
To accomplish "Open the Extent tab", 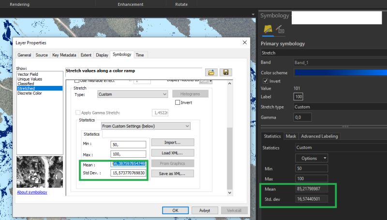I will tap(86, 55).
